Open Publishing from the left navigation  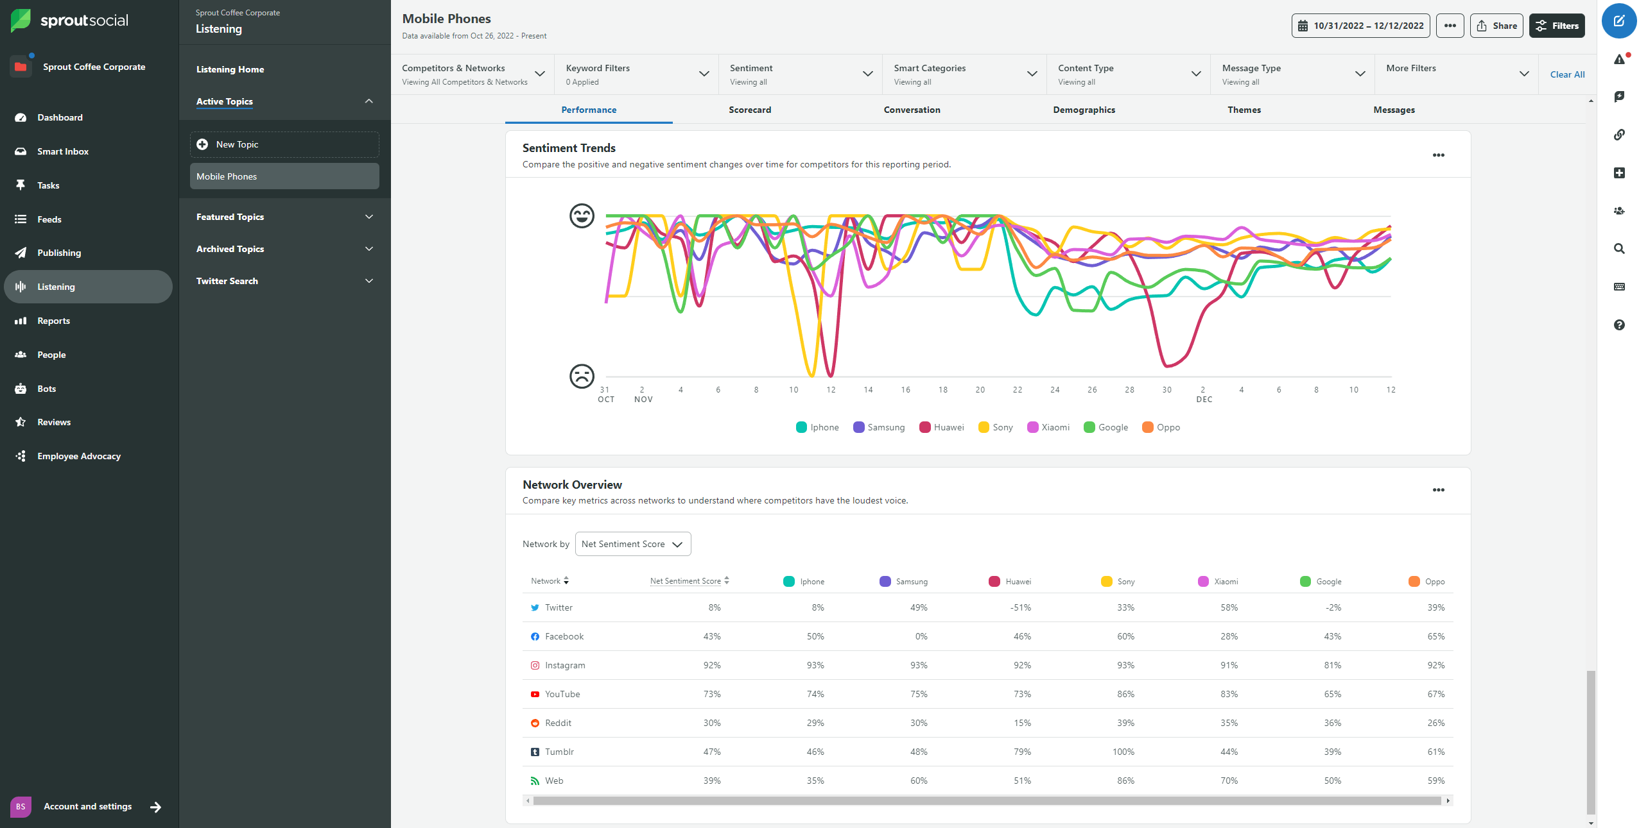click(58, 252)
